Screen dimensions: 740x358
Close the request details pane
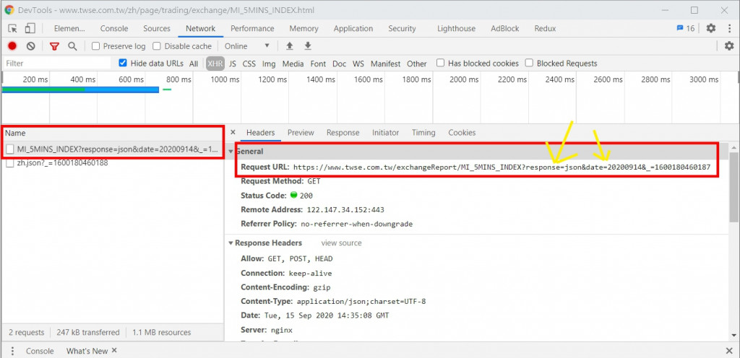[233, 133]
